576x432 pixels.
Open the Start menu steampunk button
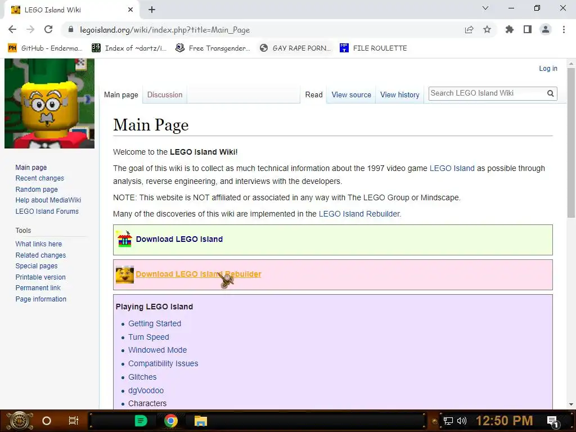(x=19, y=421)
